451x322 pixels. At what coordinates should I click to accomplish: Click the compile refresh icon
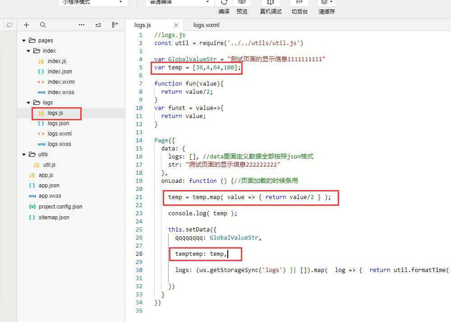pyautogui.click(x=224, y=2)
